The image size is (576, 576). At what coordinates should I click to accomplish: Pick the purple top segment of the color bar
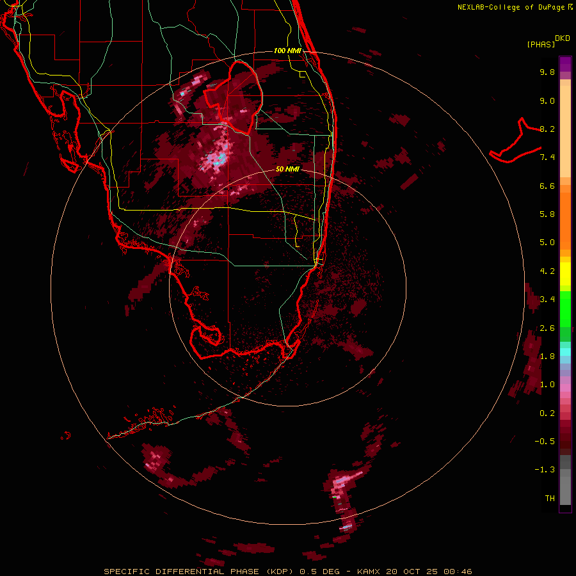(565, 64)
